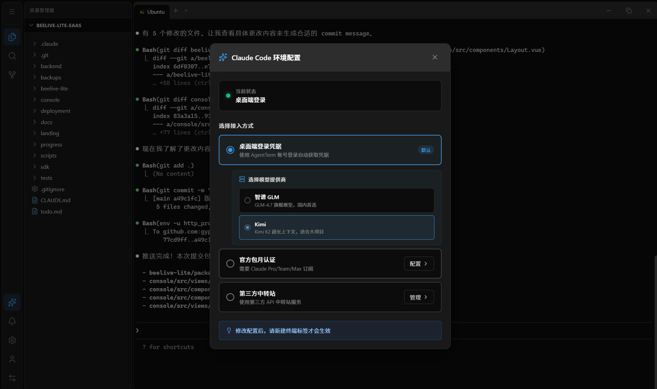Open the docs folder
Viewport: 657px width, 389px height.
tap(78, 122)
